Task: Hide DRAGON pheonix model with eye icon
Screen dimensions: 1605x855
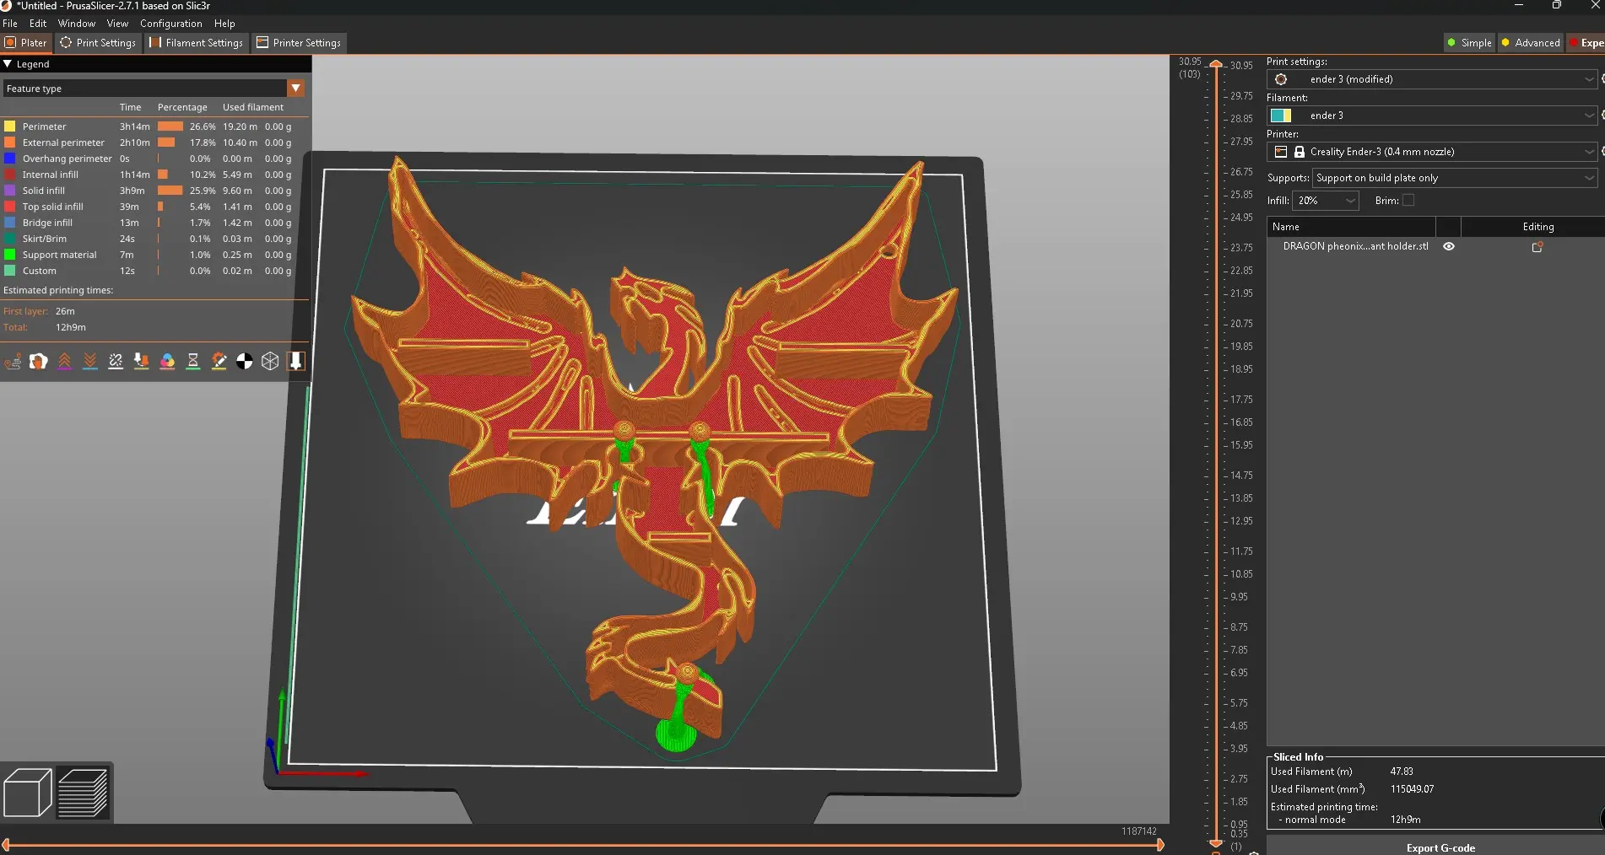Action: (1449, 247)
